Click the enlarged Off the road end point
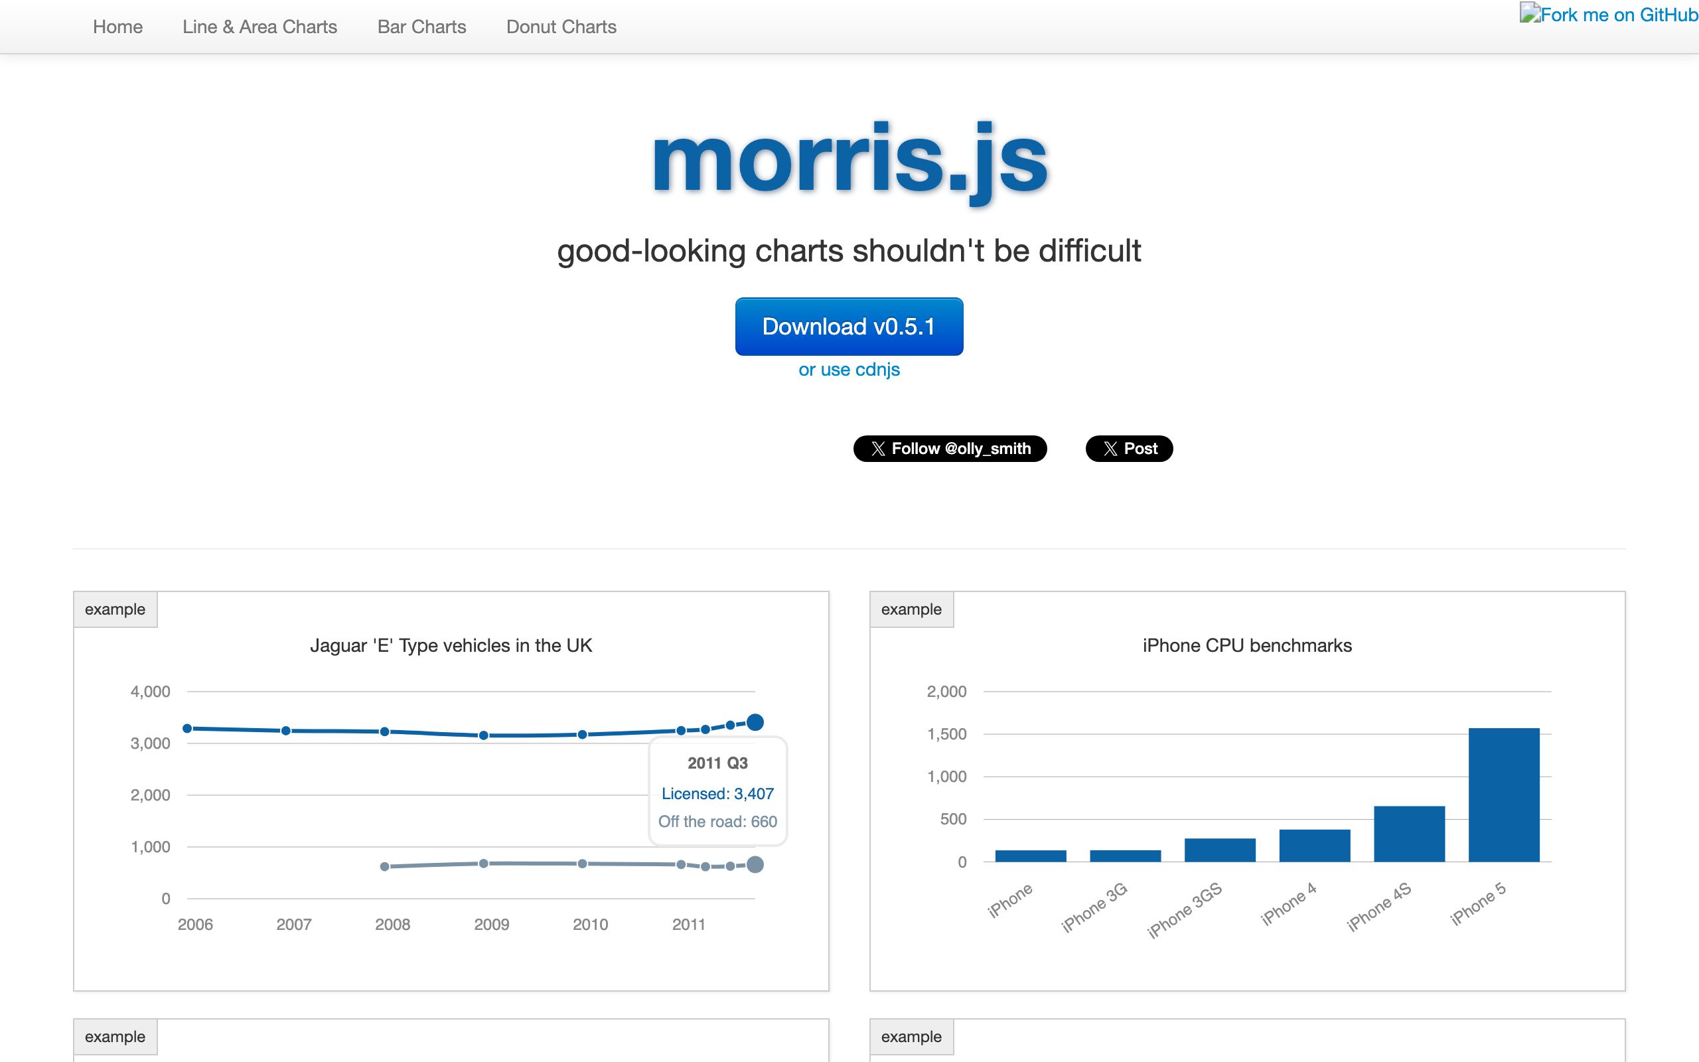 click(755, 865)
